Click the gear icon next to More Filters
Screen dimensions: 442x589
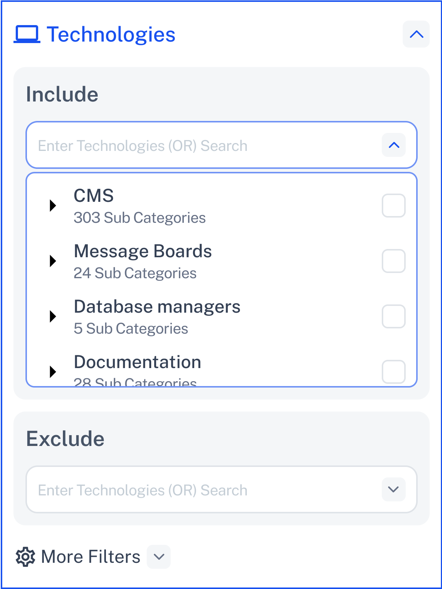tap(25, 557)
